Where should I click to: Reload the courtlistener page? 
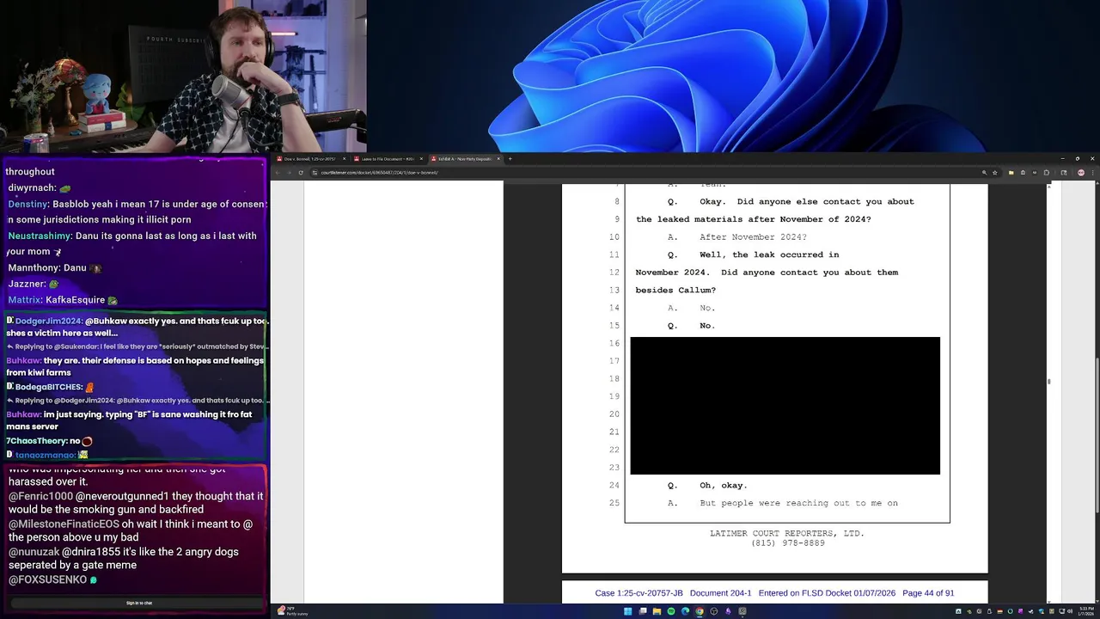click(x=301, y=172)
